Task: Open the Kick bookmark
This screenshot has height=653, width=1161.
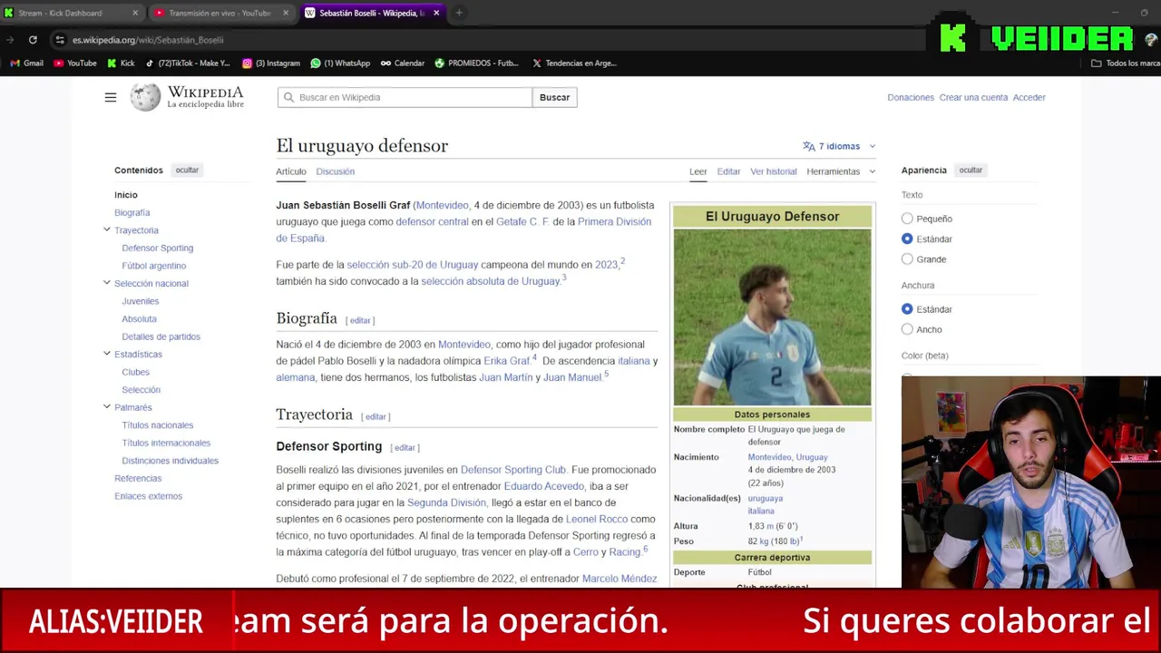Action: point(121,63)
